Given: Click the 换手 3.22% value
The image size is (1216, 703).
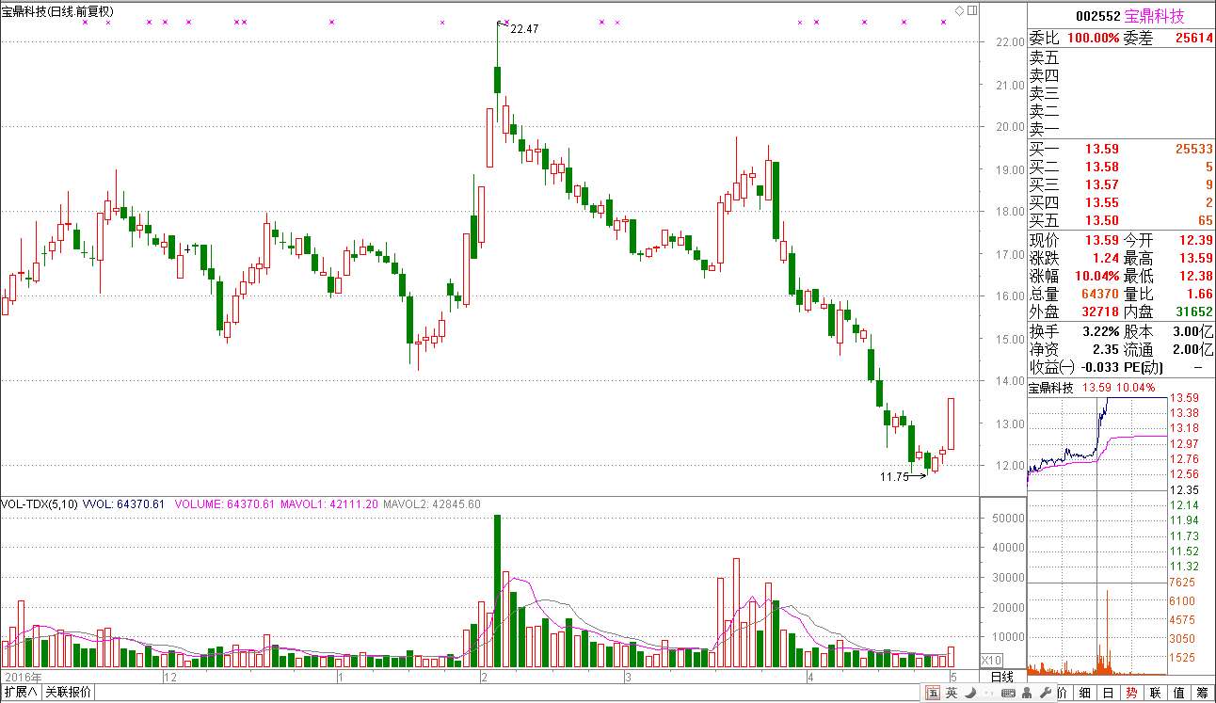Looking at the screenshot, I should [1100, 331].
